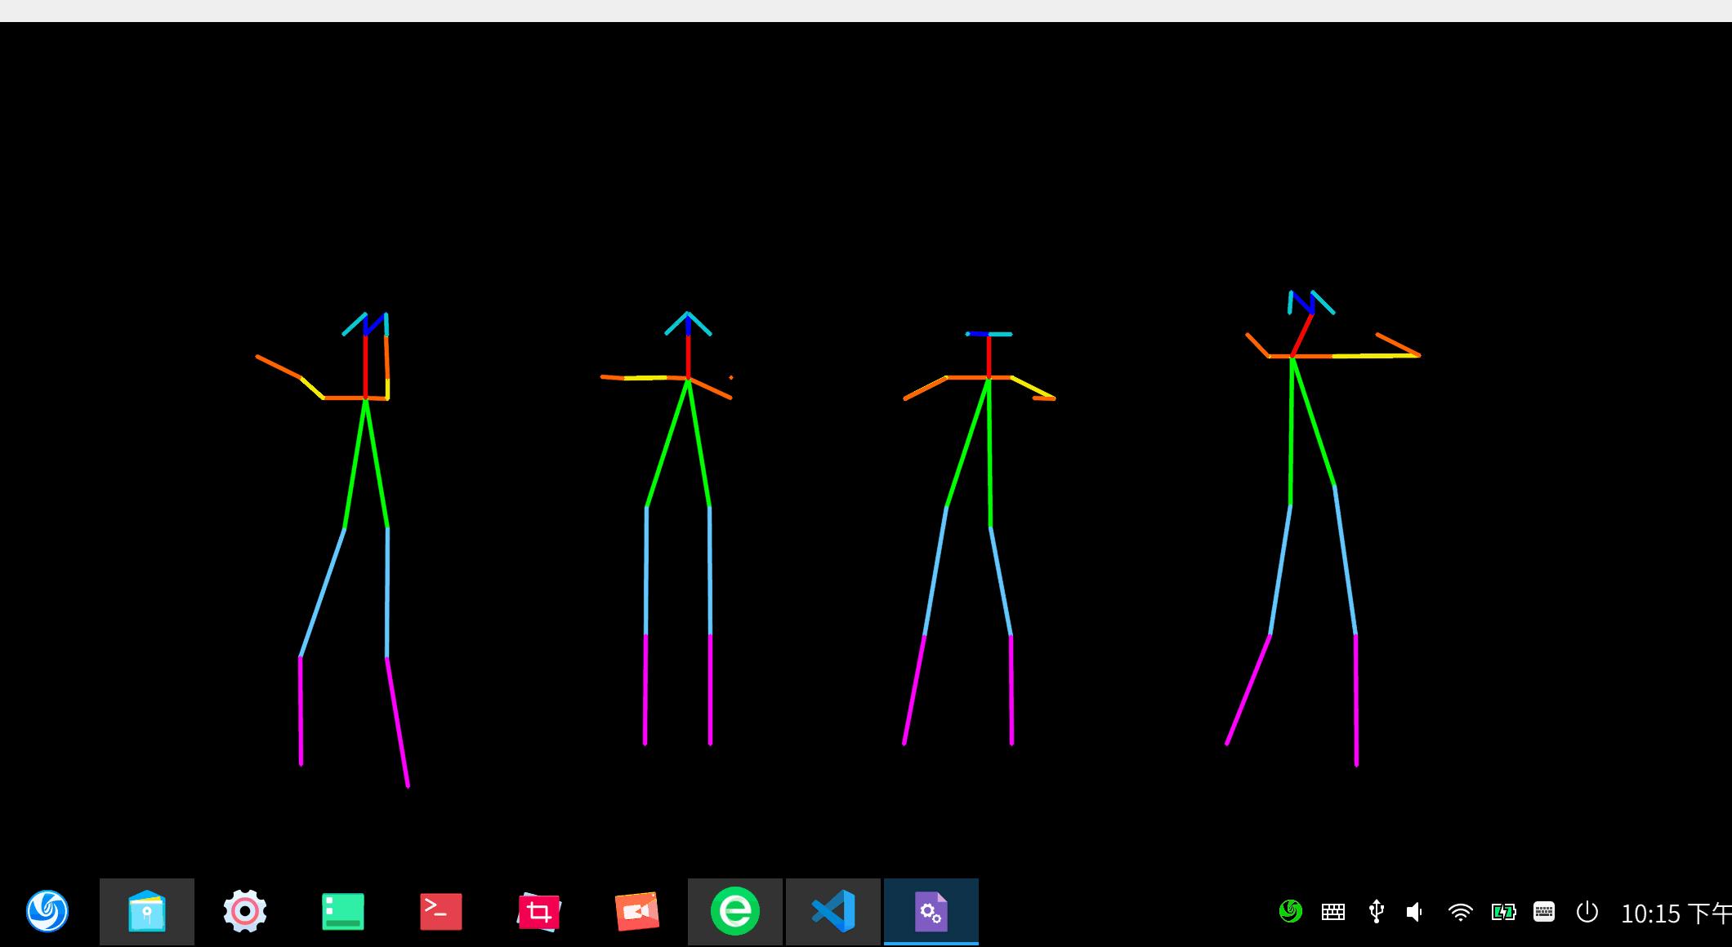The image size is (1732, 947).
Task: Open the keyboard layout tray indicator
Action: click(1333, 912)
